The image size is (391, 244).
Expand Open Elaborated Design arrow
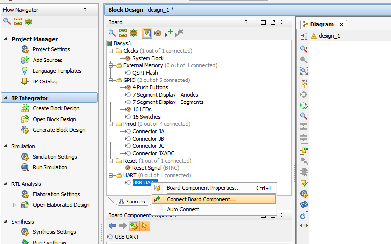pos(14,205)
